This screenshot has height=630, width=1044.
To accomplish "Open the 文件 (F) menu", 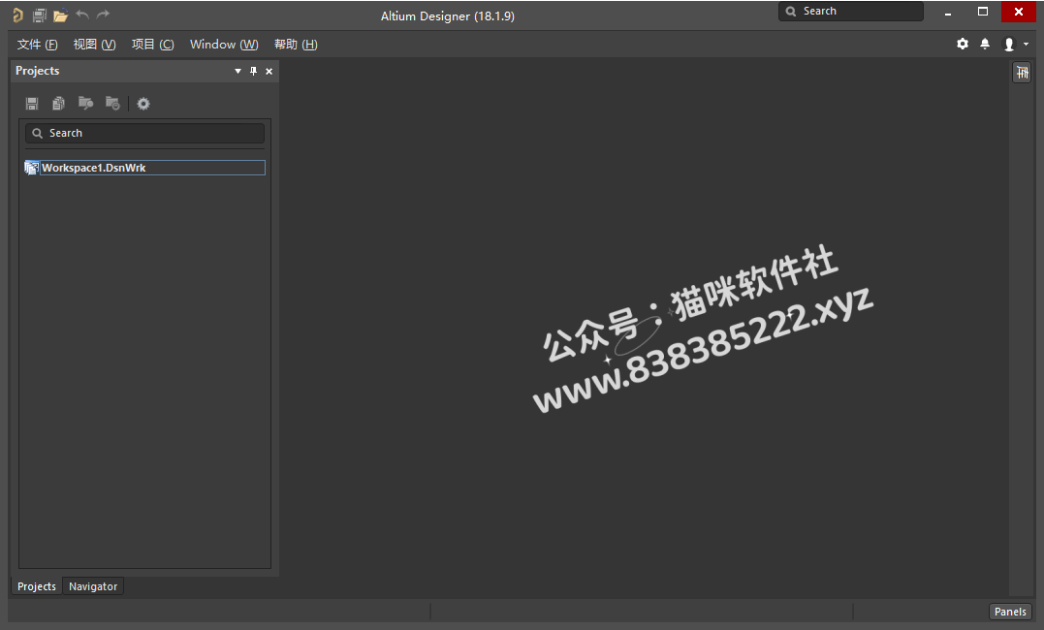I will (37, 45).
